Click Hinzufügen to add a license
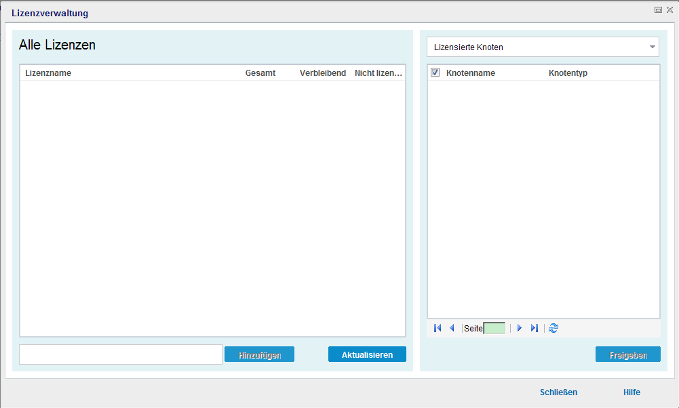 pyautogui.click(x=259, y=354)
